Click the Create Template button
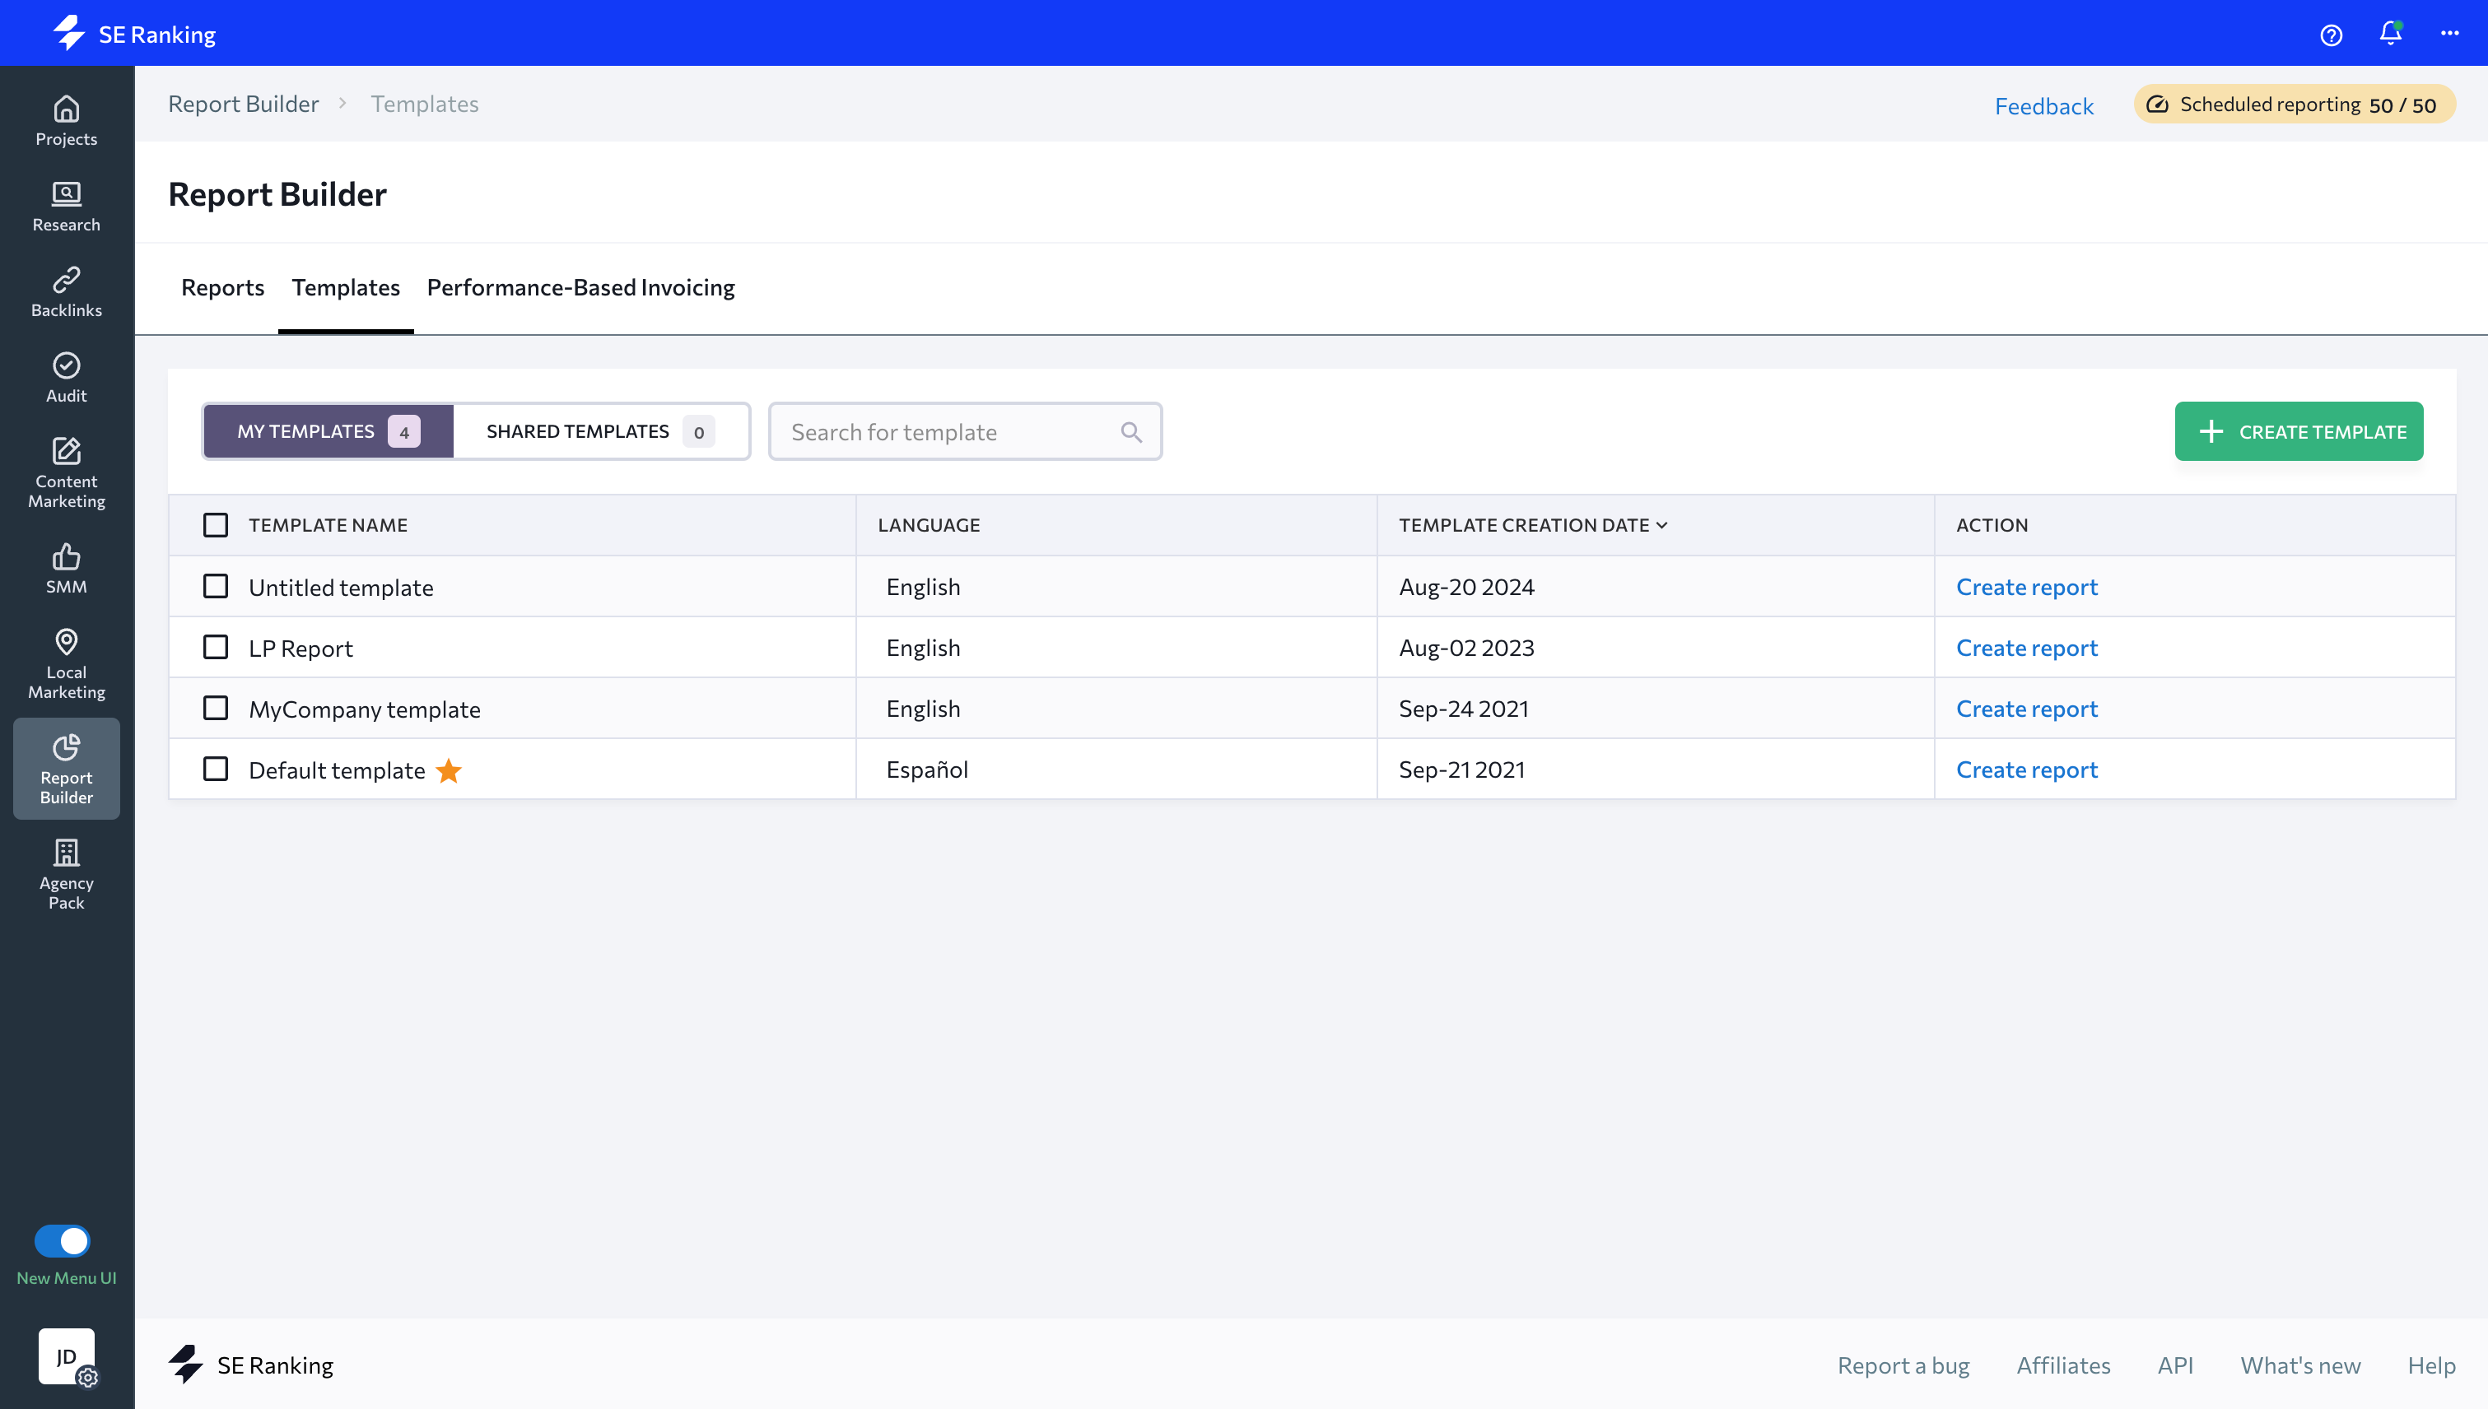This screenshot has width=2488, height=1409. coord(2299,431)
